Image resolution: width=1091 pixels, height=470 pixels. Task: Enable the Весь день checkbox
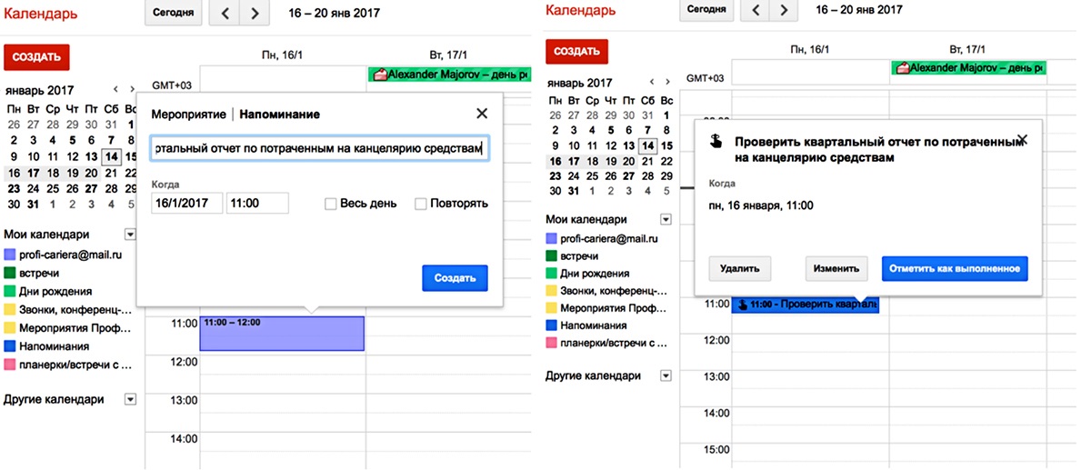click(x=331, y=204)
